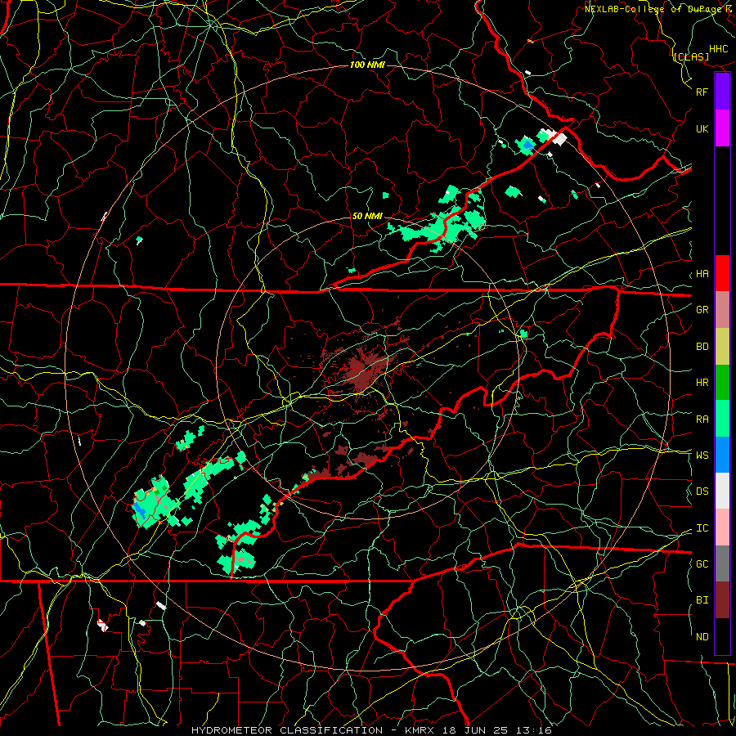The width and height of the screenshot is (736, 736).
Task: Click the WS wet snow legend swatch
Action: [x=722, y=455]
